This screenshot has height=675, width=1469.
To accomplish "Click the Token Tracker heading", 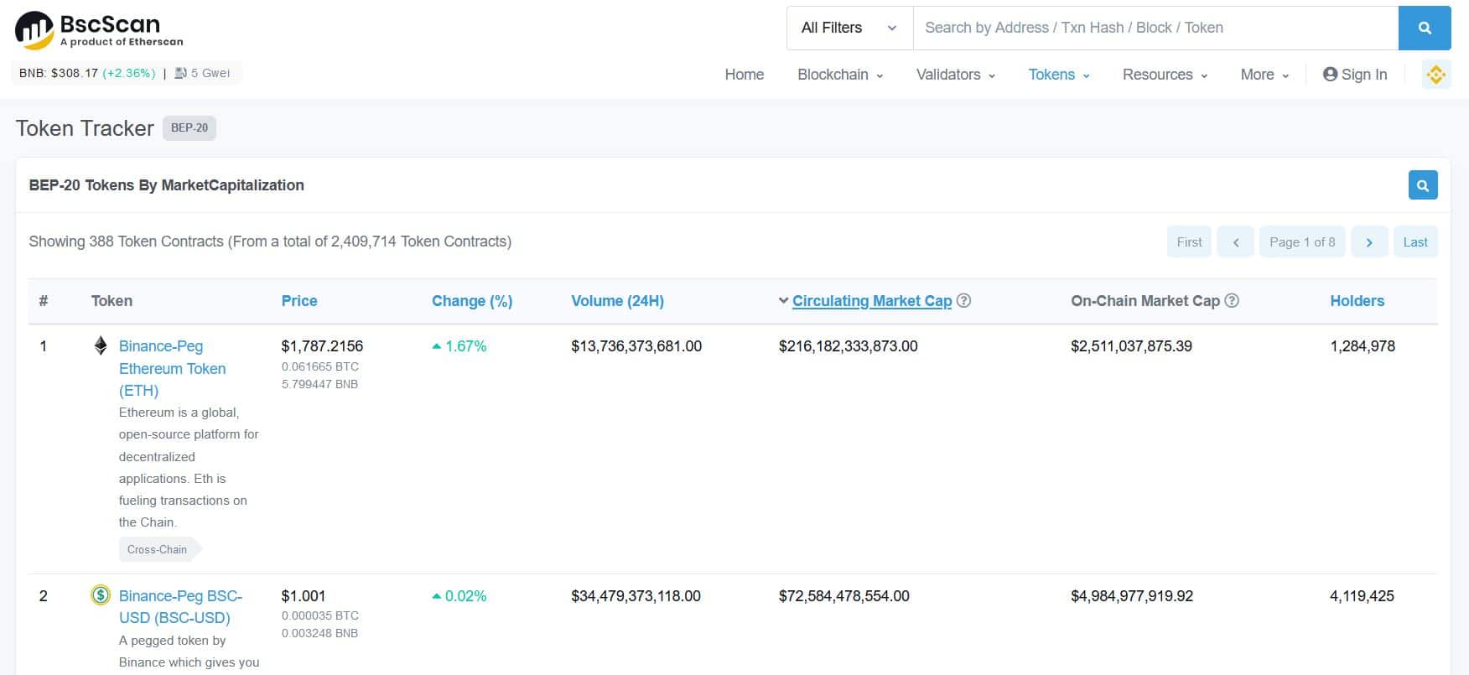I will coord(85,128).
